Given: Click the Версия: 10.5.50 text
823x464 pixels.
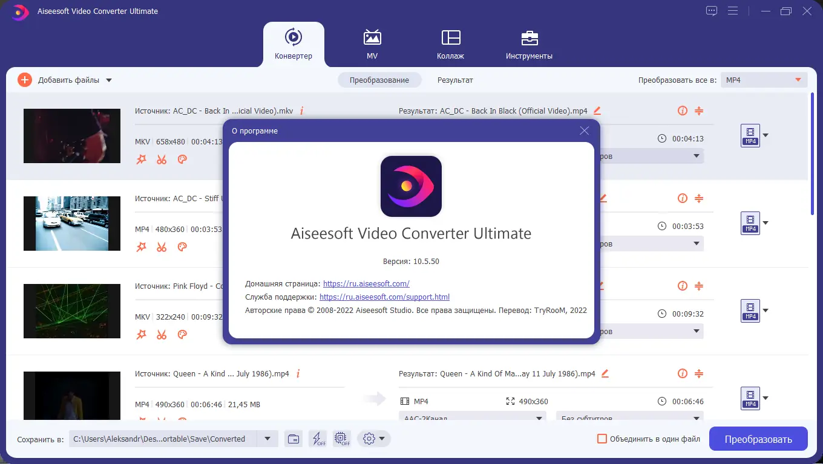Looking at the screenshot, I should click(x=411, y=262).
